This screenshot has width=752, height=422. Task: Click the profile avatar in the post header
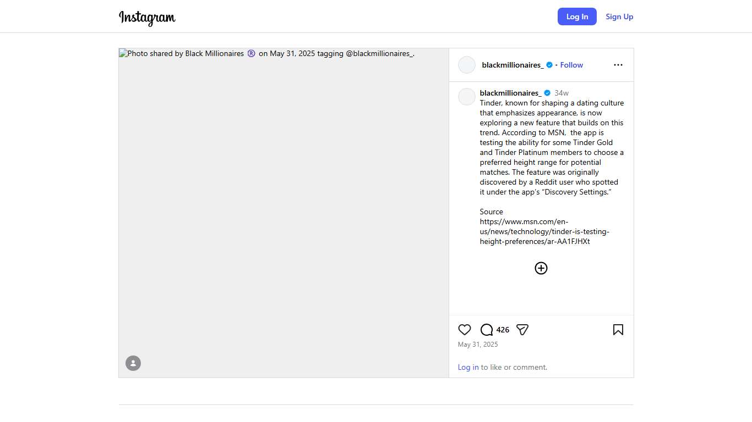(467, 65)
